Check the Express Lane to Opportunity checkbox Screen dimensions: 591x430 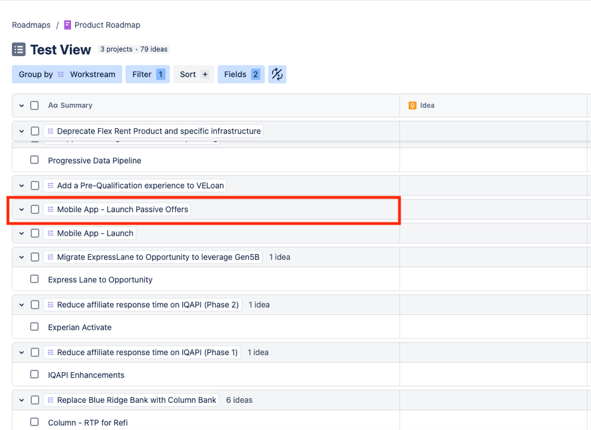click(34, 279)
